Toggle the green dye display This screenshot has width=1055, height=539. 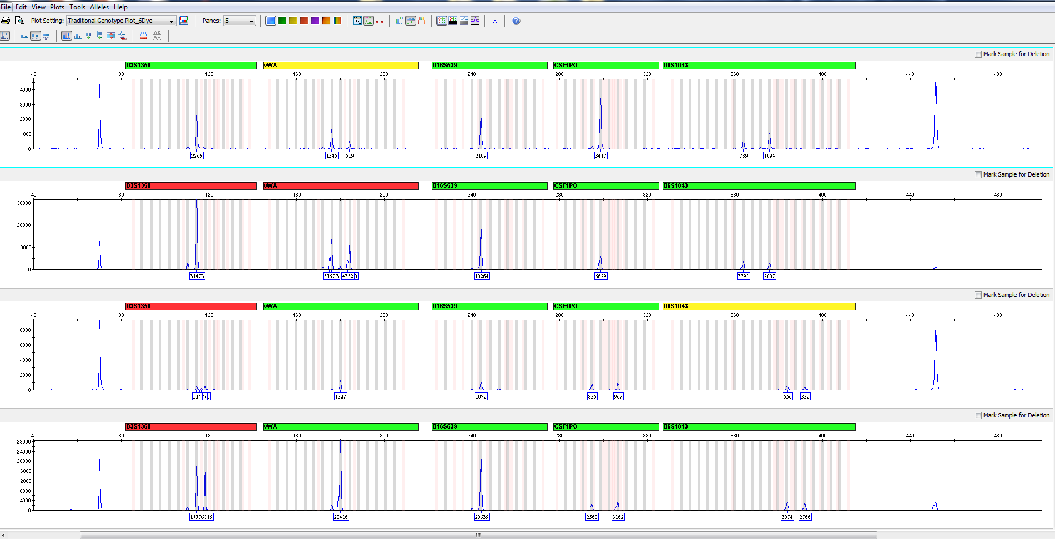pyautogui.click(x=282, y=21)
